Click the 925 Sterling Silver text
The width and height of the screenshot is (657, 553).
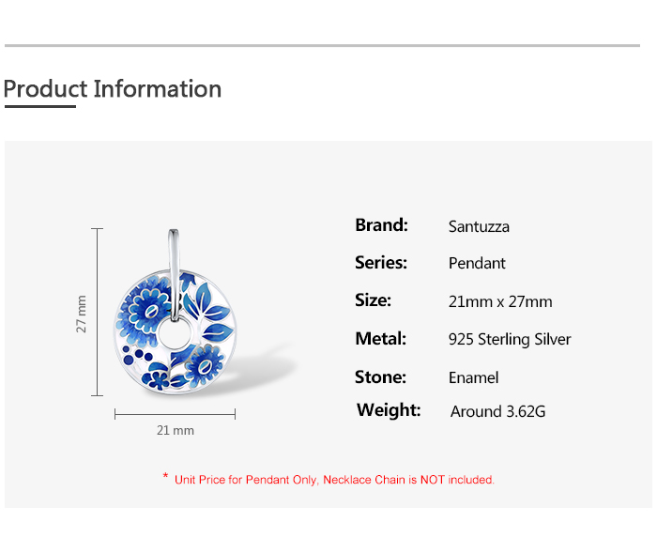[510, 339]
